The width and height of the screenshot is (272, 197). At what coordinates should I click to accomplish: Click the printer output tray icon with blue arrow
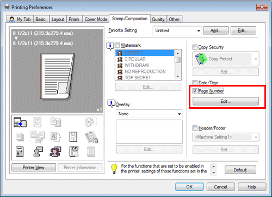[20, 122]
